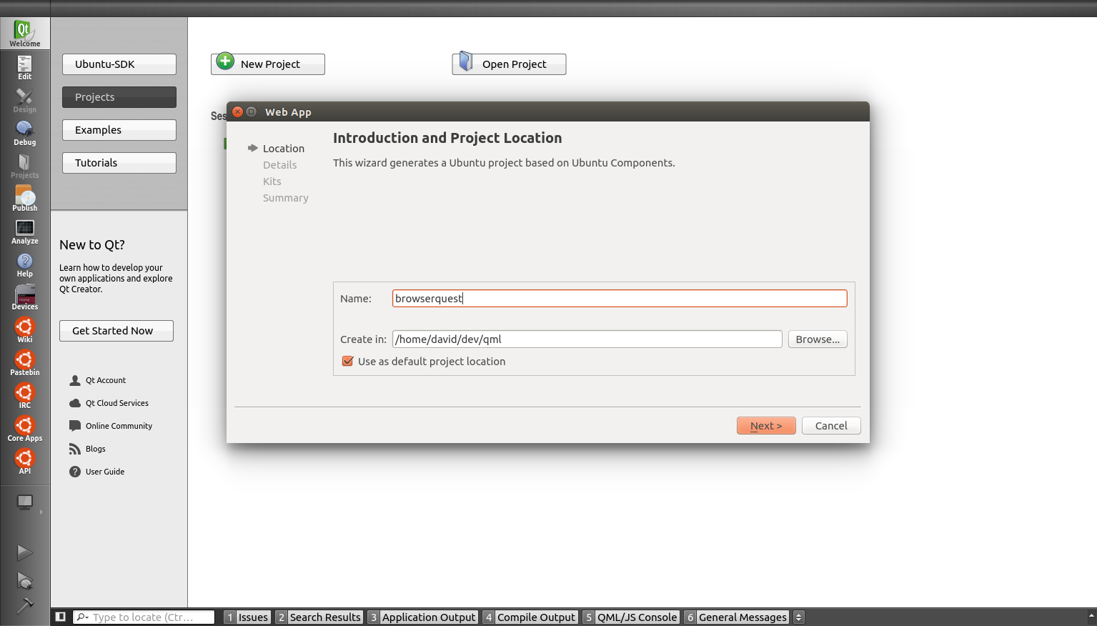Open the API documentation shortcut

point(24,462)
